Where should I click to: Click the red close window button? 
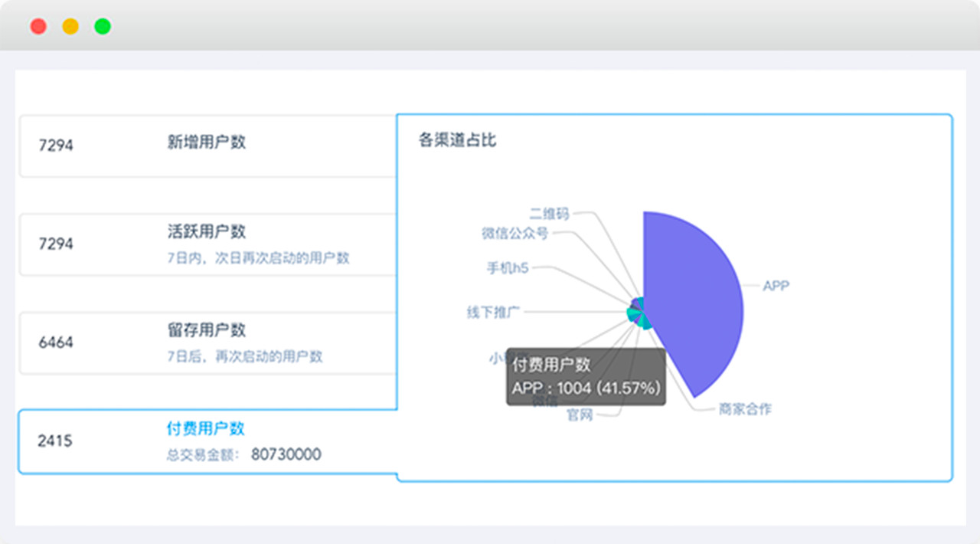pos(38,27)
